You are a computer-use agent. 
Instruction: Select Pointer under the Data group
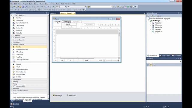pyautogui.click(x=19, y=64)
